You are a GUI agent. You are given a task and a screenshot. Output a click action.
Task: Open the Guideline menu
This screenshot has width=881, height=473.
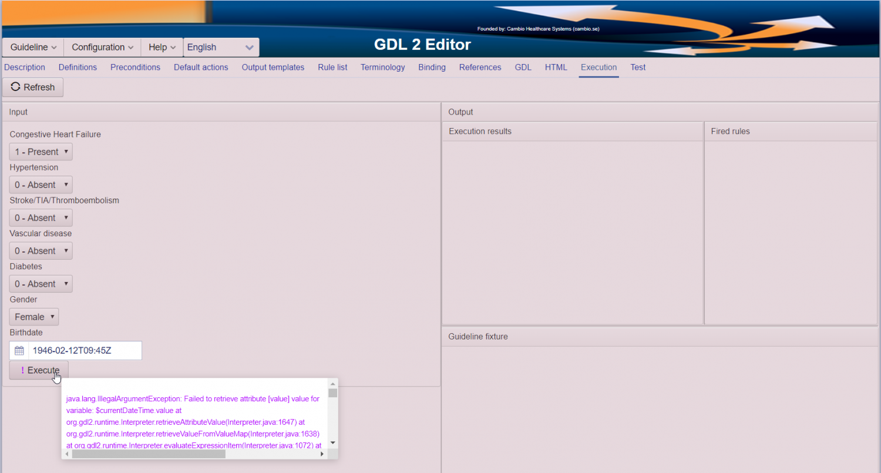(x=33, y=47)
